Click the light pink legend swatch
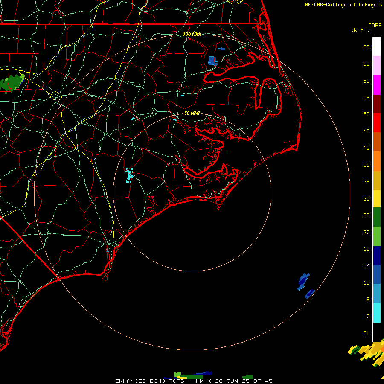Image resolution: width=384 pixels, height=384 pixels. [377, 65]
